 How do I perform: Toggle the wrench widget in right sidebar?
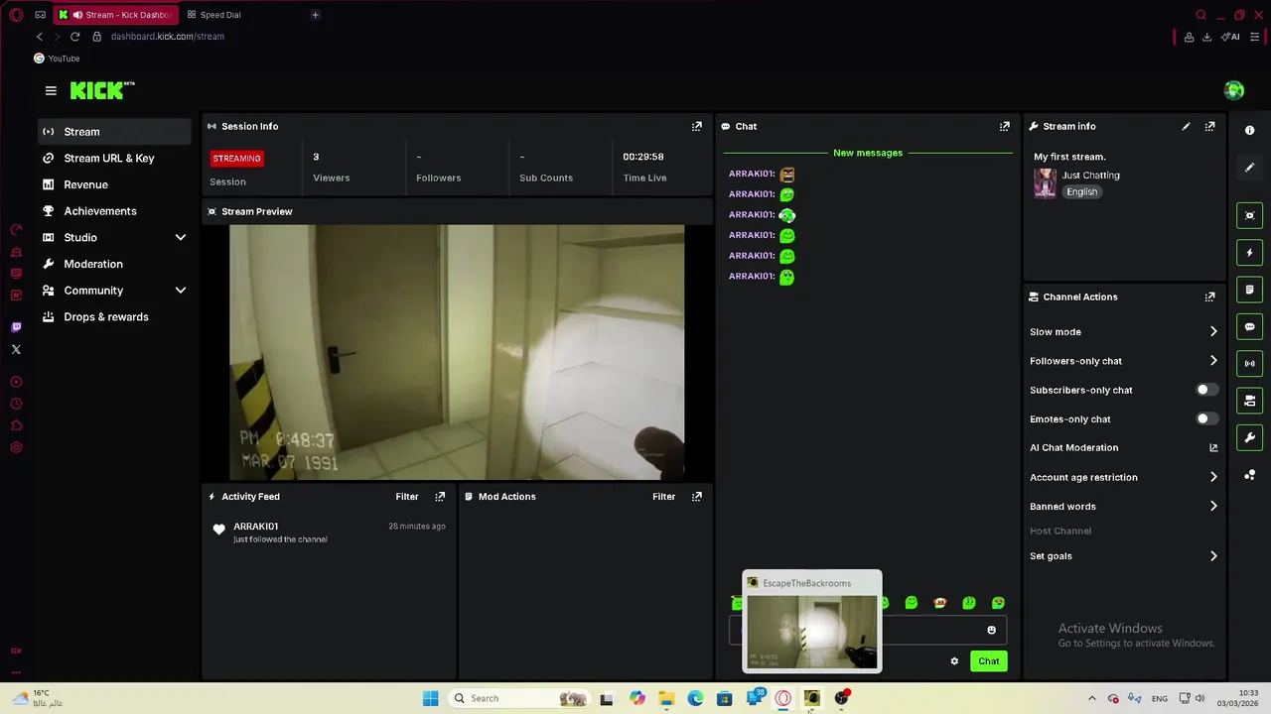tap(1250, 437)
